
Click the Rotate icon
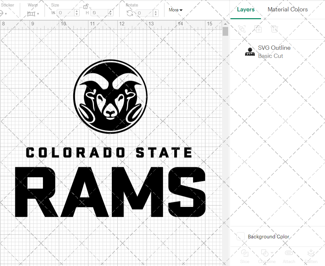pyautogui.click(x=130, y=13)
